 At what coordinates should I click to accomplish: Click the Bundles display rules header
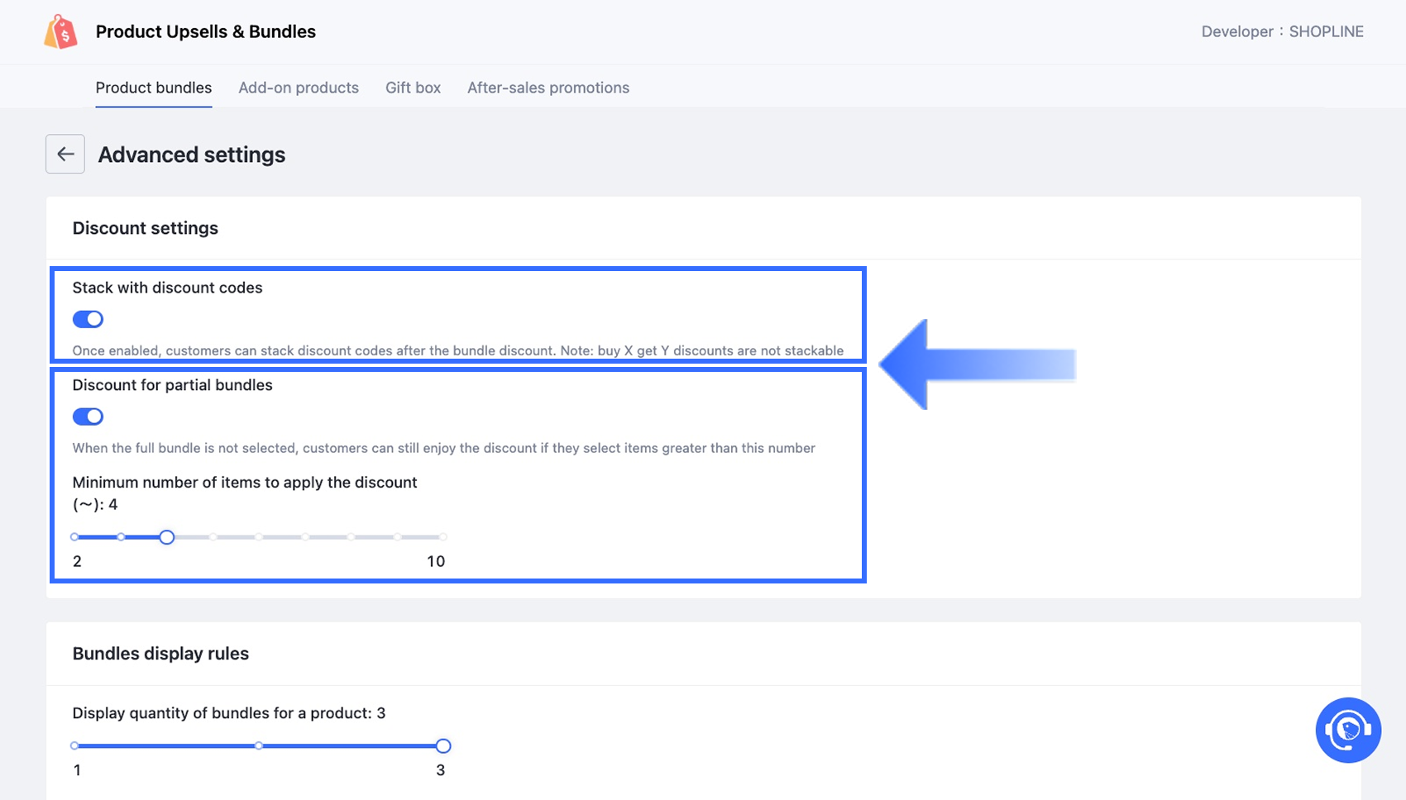click(x=160, y=654)
